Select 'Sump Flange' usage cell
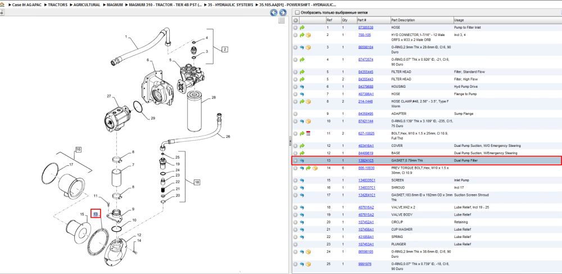This screenshot has width=562, height=274. point(464,114)
